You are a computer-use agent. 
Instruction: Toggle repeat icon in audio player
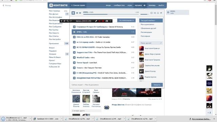coord(152,13)
